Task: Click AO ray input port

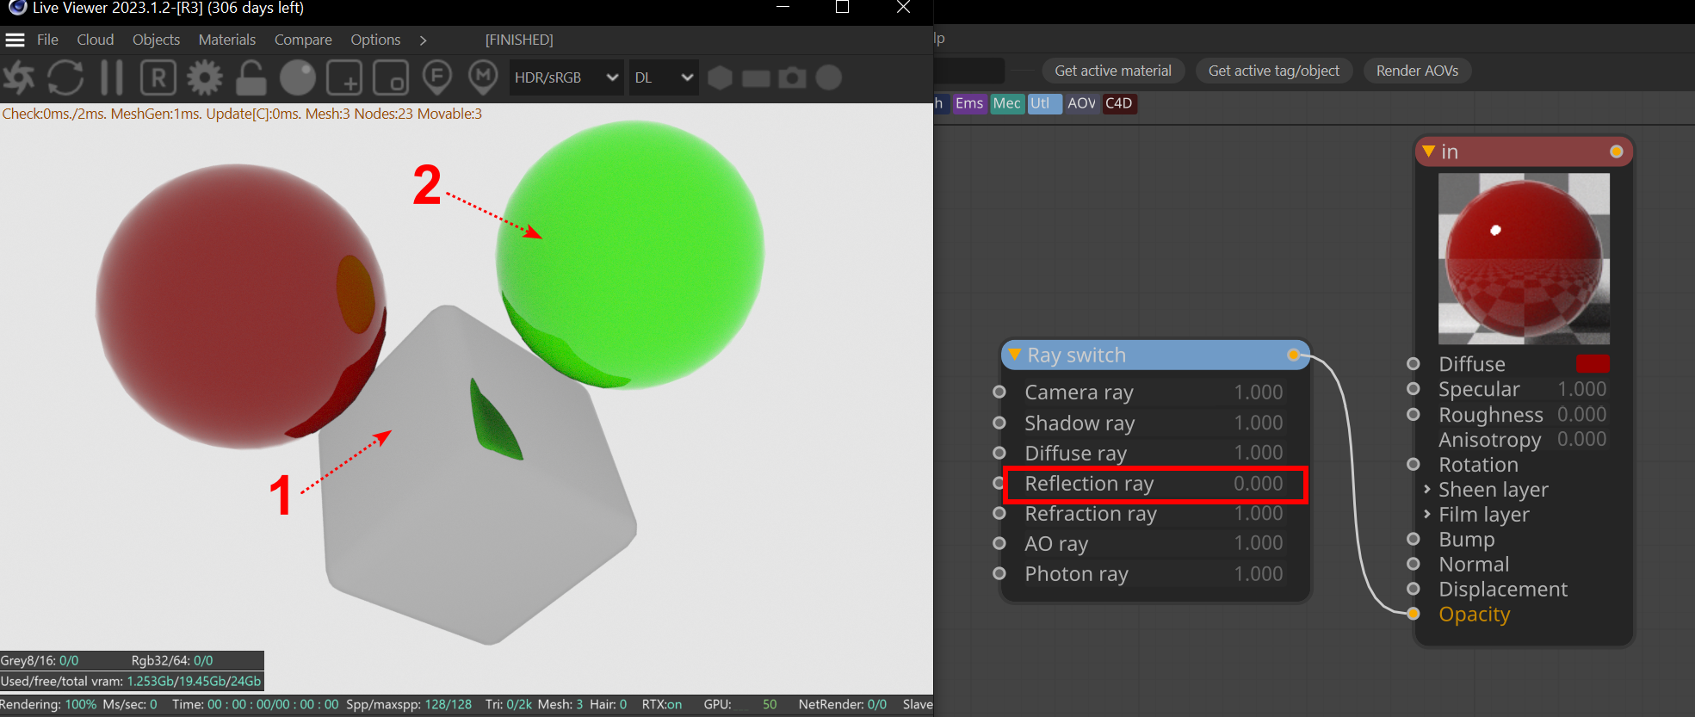Action: tap(999, 543)
